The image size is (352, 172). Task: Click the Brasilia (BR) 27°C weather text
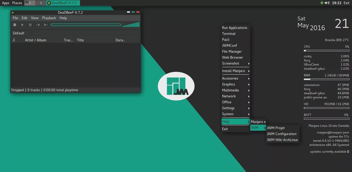pos(337,40)
